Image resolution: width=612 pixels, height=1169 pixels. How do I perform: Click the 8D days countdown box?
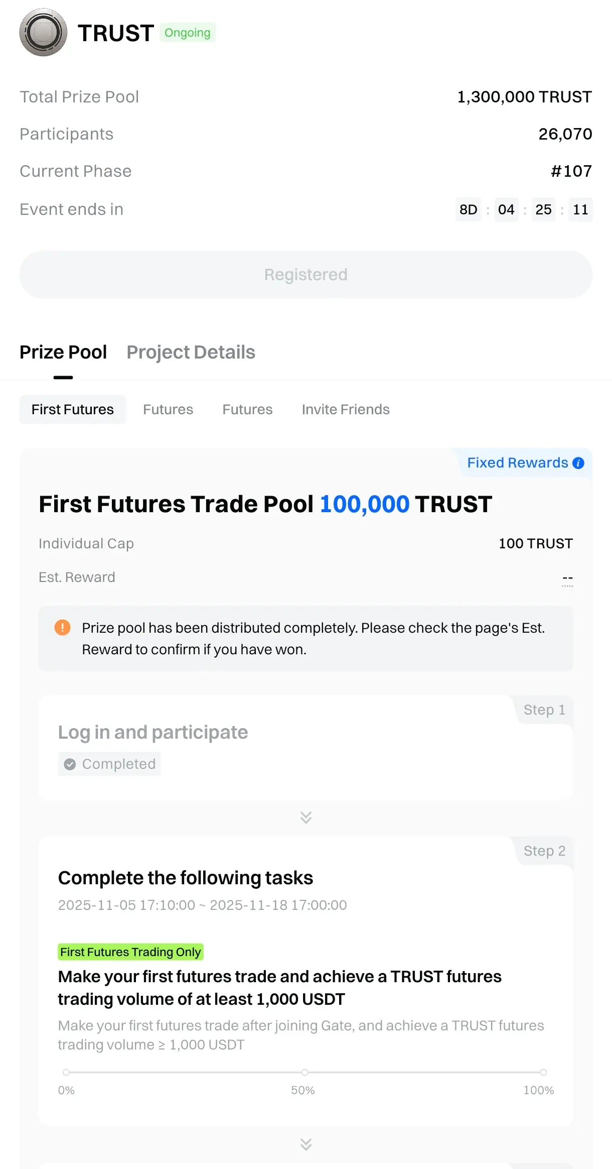pyautogui.click(x=469, y=210)
